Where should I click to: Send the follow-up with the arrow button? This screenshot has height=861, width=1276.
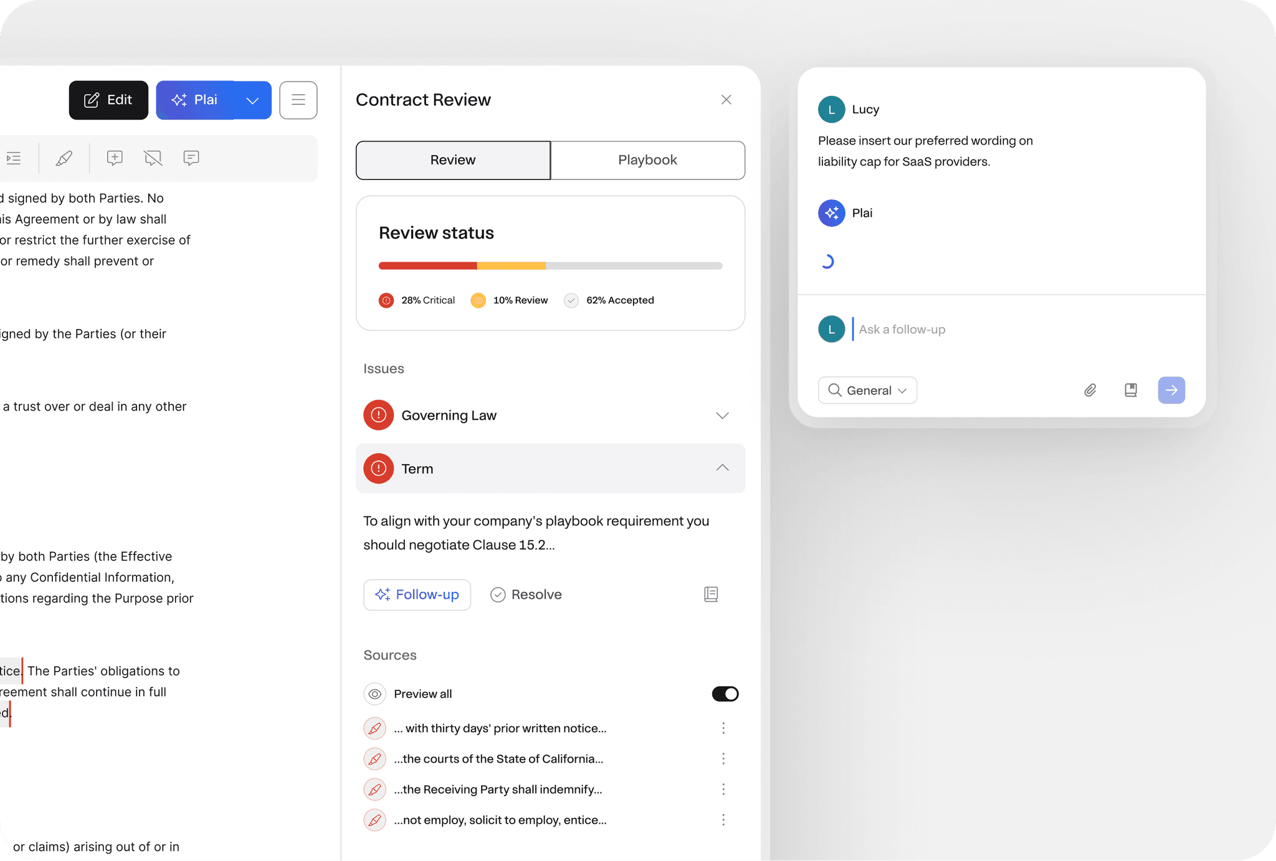(x=1171, y=390)
